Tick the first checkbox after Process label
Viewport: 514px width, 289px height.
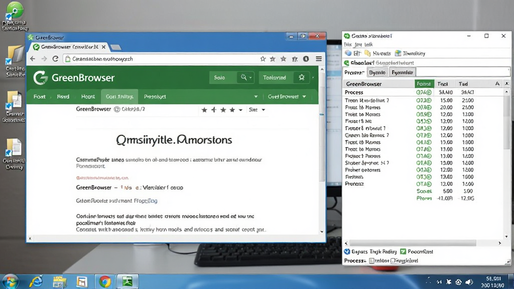coord(371,261)
